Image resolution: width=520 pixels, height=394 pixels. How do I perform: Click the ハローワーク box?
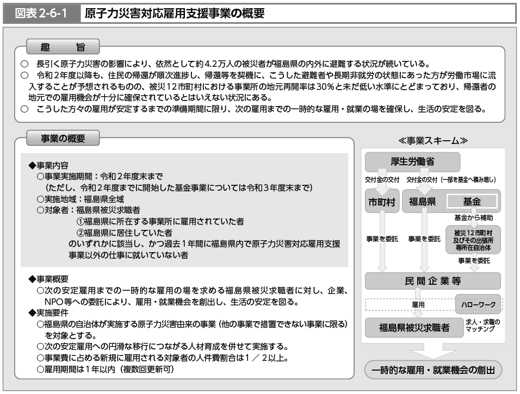click(x=478, y=305)
